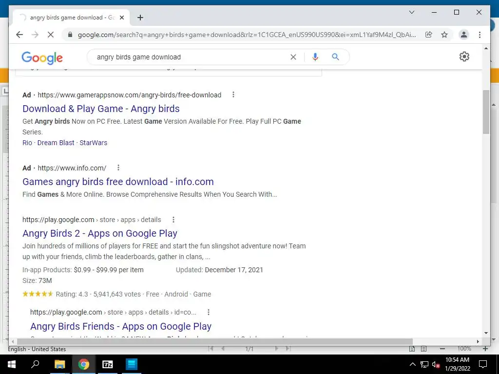Open Games angry birds free download - info.com

point(118,182)
